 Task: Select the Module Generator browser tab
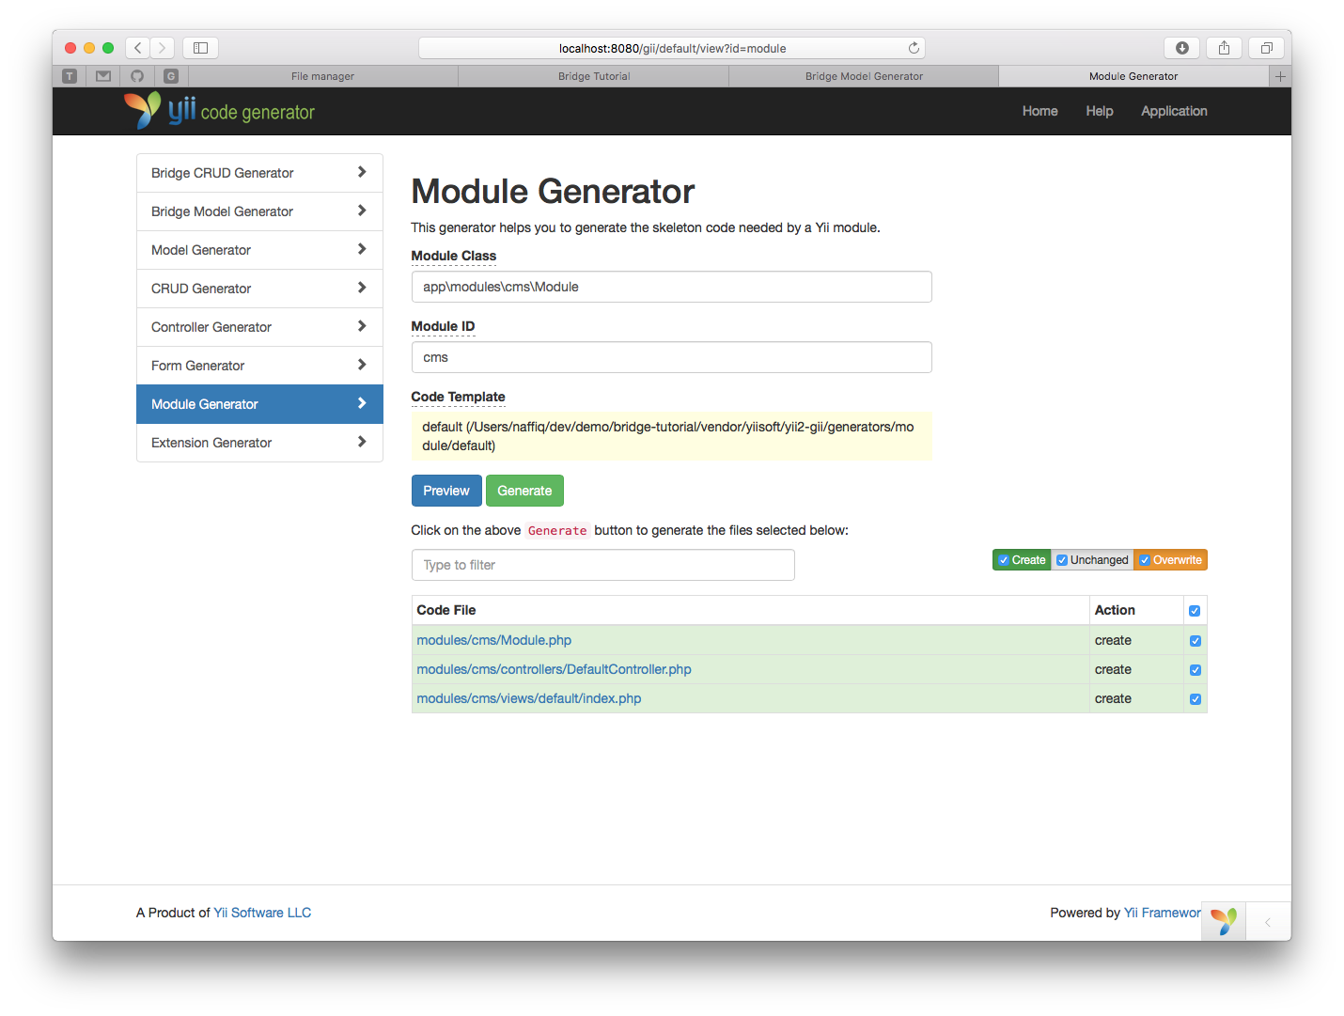click(1133, 76)
